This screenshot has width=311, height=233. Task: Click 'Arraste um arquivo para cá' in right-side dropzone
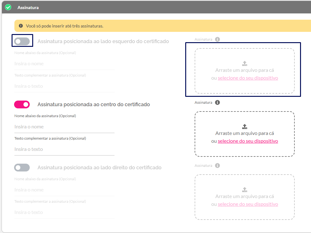tap(245, 196)
